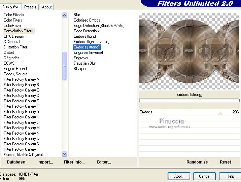Image resolution: width=241 pixels, height=182 pixels.
Task: Select Dégradés category
Action: 11,58
